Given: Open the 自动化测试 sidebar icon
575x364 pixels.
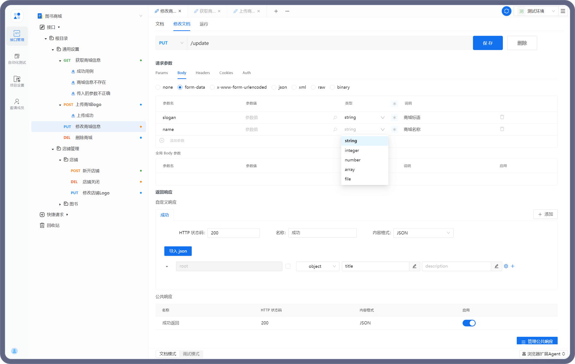Looking at the screenshot, I should (17, 59).
